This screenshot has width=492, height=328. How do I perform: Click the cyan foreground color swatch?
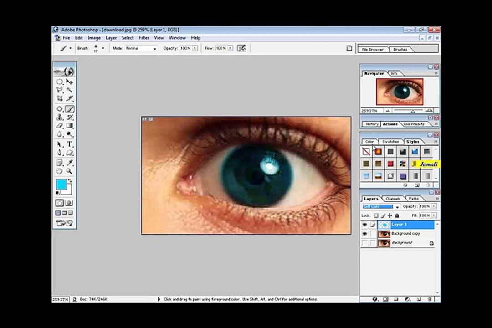point(61,184)
